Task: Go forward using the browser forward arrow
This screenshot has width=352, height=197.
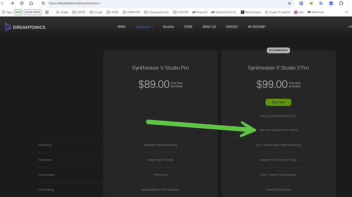Action: (x=12, y=4)
